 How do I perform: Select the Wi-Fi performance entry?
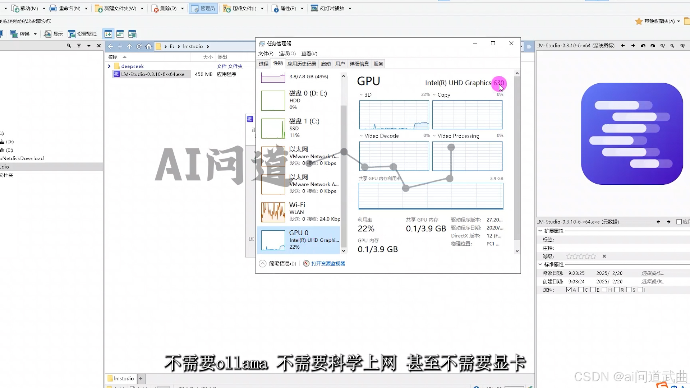(x=298, y=211)
